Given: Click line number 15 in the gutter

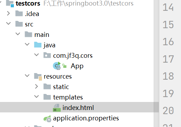Looking at the screenshot, I should (168, 25).
